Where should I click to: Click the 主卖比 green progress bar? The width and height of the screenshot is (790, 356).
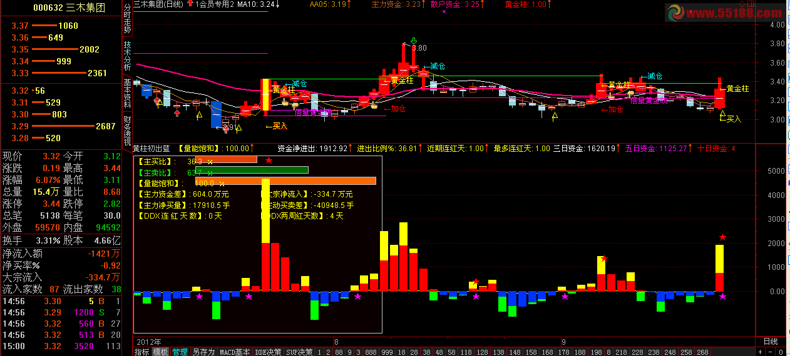point(252,170)
